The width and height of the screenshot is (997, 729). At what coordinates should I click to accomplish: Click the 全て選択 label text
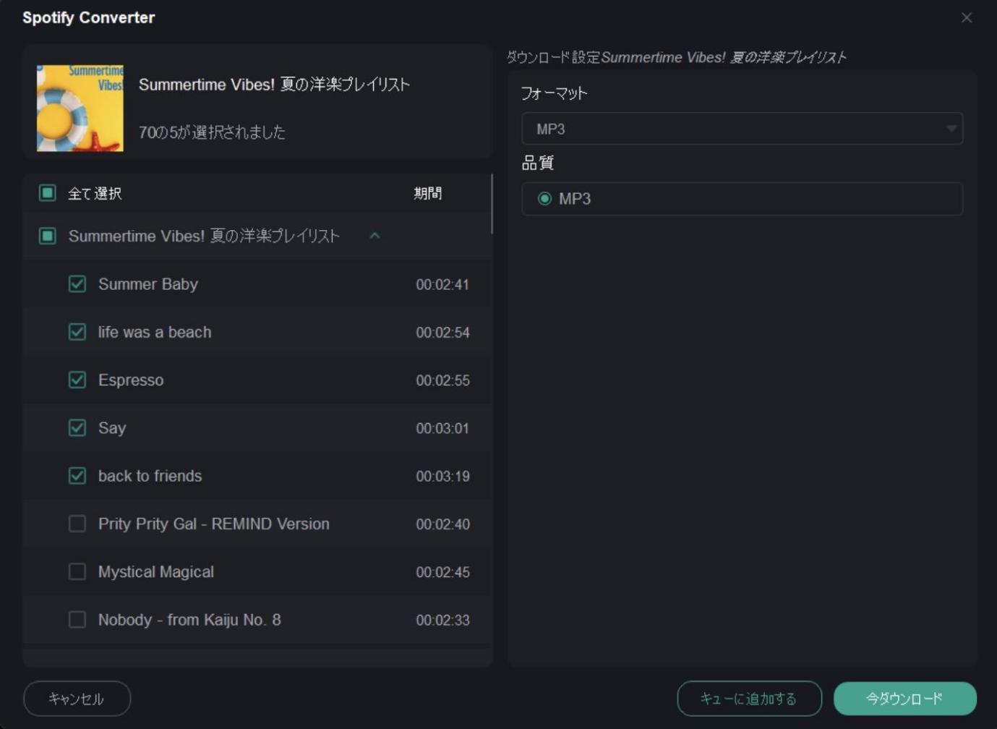pos(95,193)
